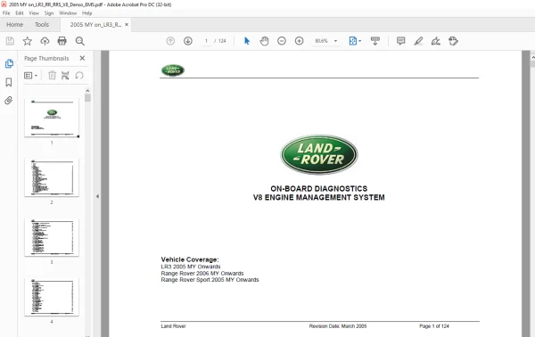
Task: Select page 2 thumbnail
Action: pyautogui.click(x=52, y=177)
